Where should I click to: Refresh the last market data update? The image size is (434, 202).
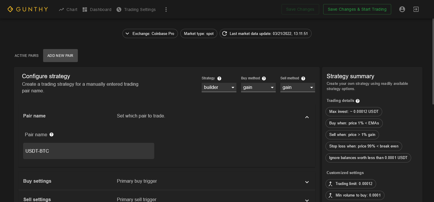tap(225, 33)
